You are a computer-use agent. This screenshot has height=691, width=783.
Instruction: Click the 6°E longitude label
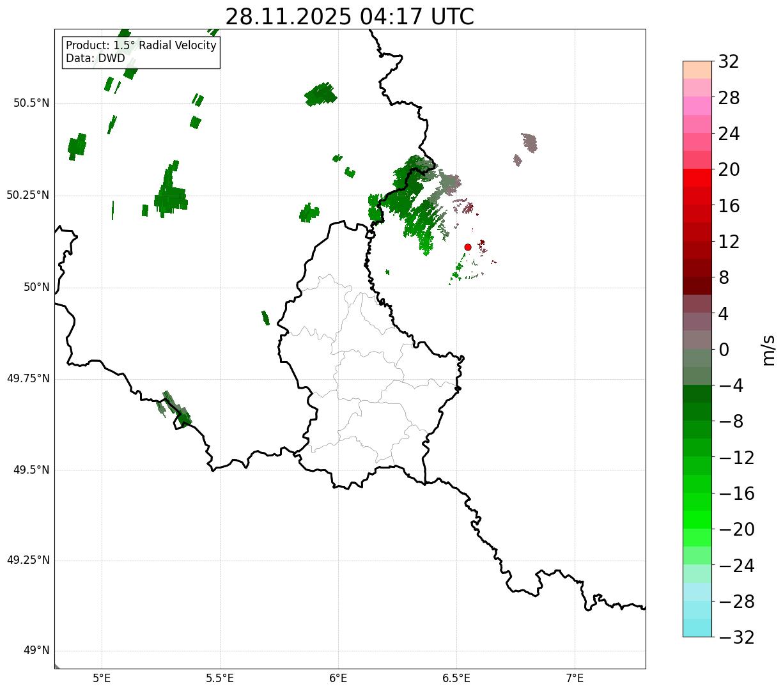[x=338, y=678]
